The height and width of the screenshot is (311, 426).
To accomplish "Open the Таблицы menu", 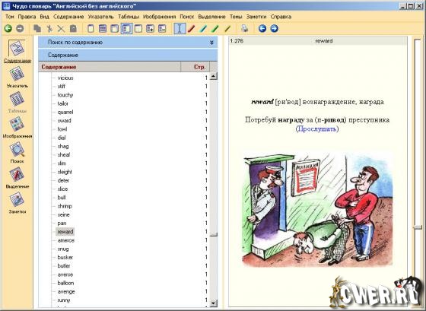I will point(129,17).
